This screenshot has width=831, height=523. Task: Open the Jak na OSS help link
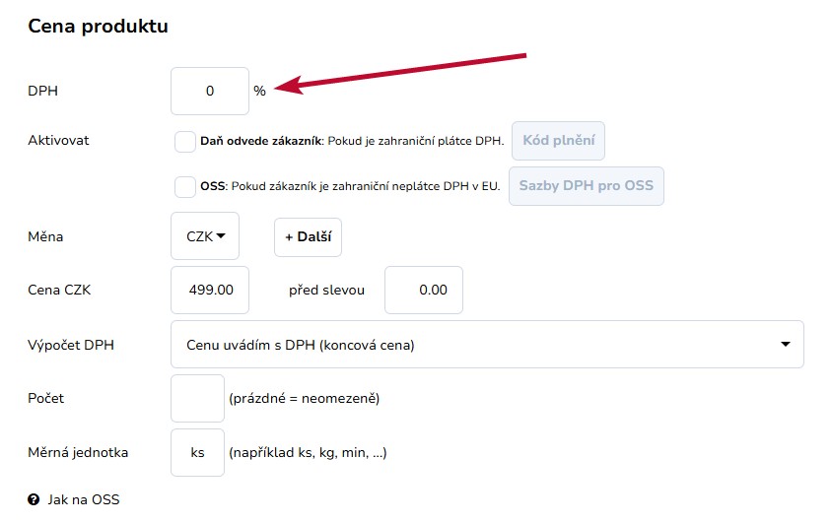tap(84, 499)
